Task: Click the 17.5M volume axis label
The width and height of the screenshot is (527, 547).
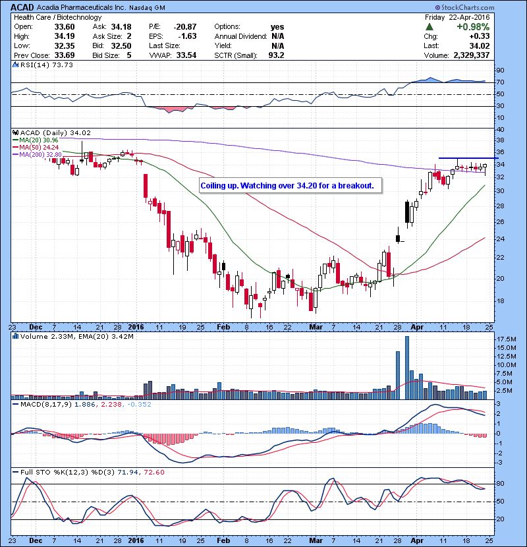Action: point(507,339)
